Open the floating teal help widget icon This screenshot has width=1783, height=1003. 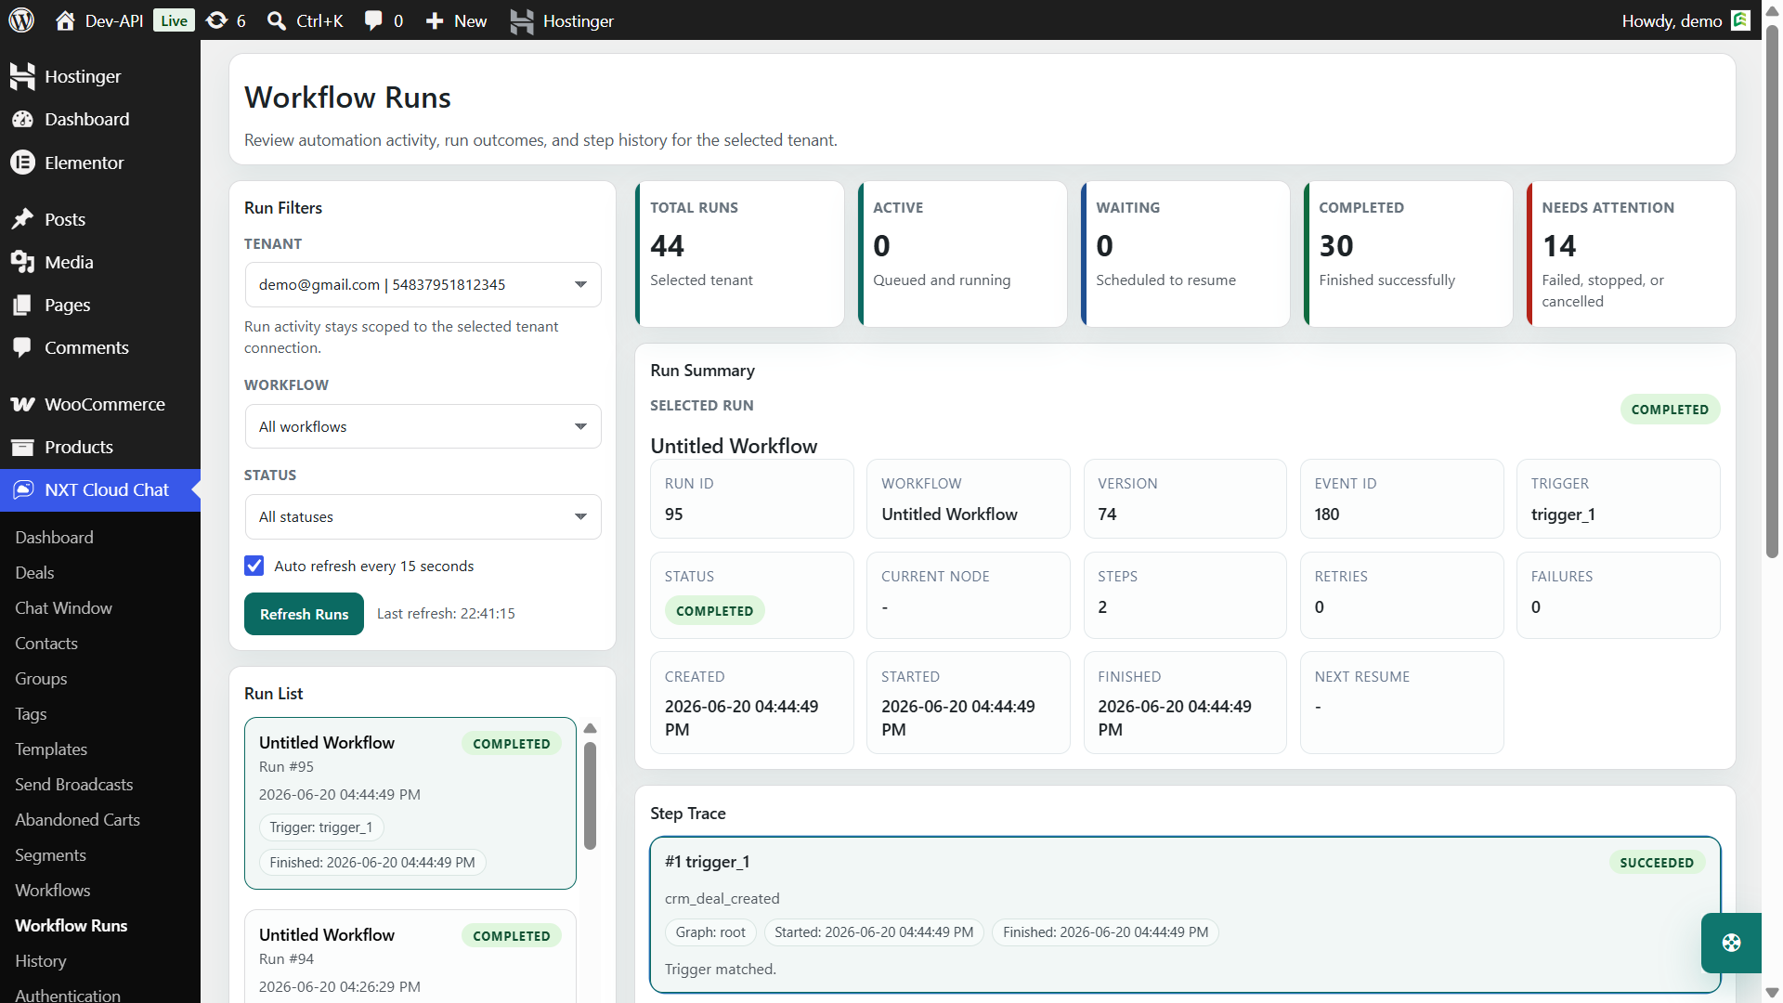coord(1731,943)
